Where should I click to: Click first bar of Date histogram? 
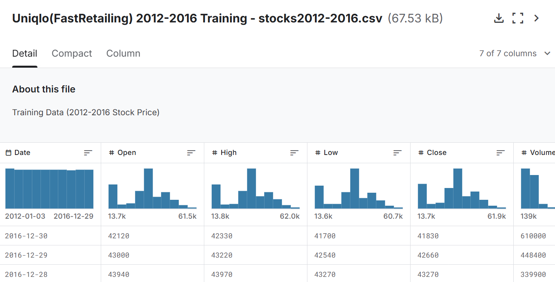[x=10, y=188]
